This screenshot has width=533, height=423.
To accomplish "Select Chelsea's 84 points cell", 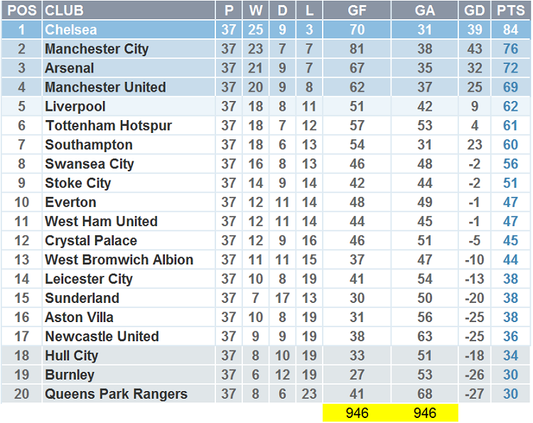I will click(x=510, y=30).
